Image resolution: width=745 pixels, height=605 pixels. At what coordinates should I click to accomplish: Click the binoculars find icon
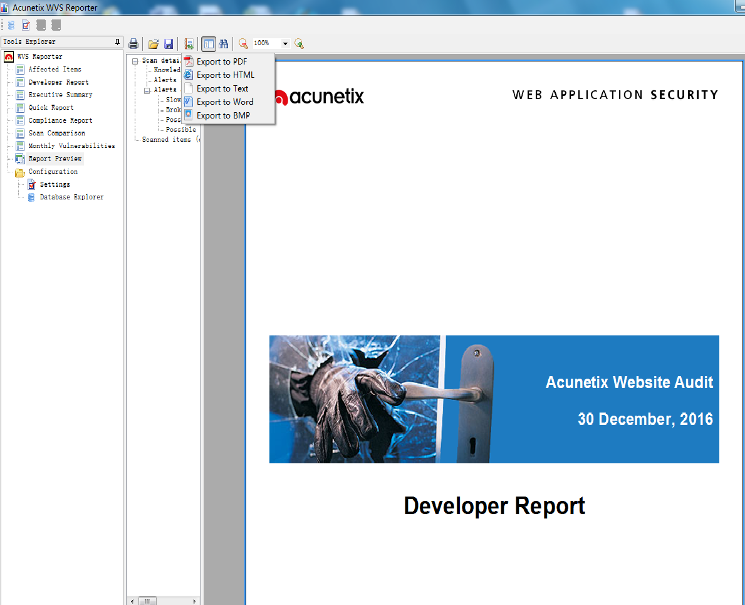click(223, 44)
